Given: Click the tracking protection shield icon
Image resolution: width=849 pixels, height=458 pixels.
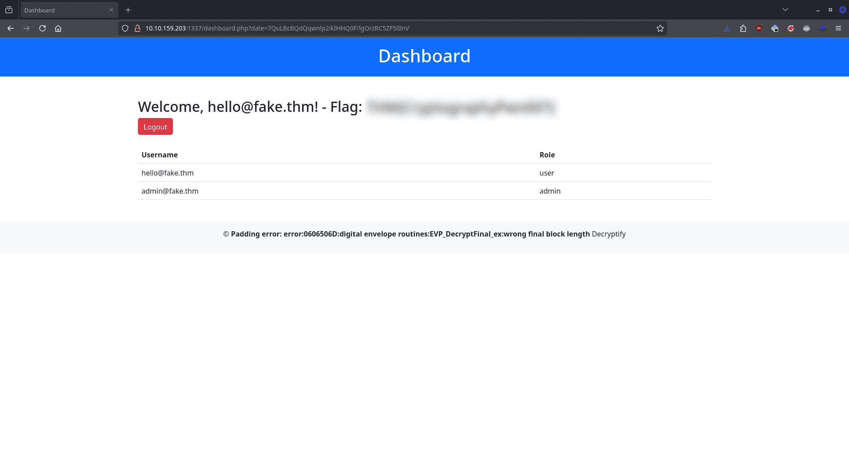Looking at the screenshot, I should pyautogui.click(x=125, y=28).
